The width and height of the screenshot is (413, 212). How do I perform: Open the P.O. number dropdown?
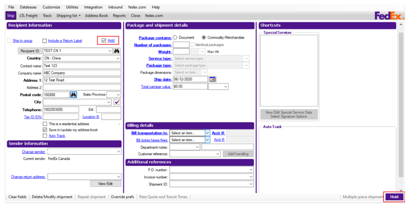(251, 170)
